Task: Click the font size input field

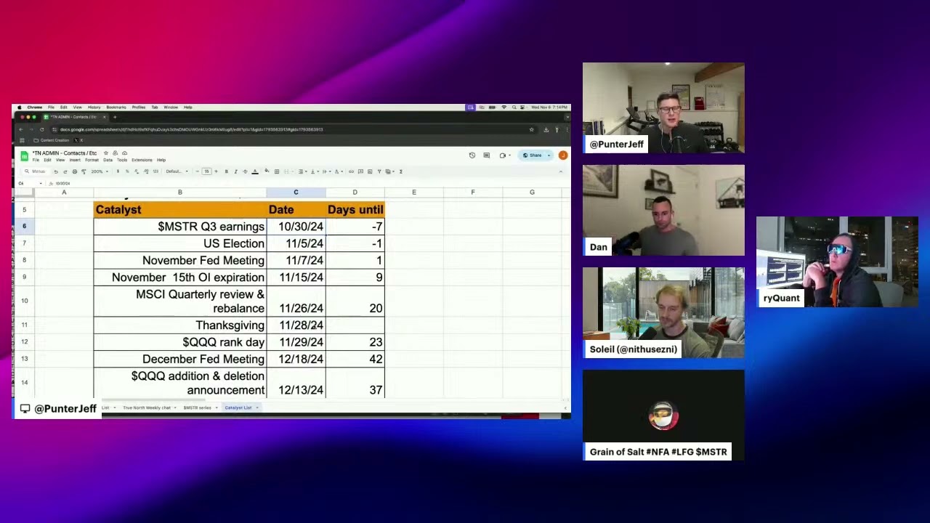Action: (x=206, y=171)
